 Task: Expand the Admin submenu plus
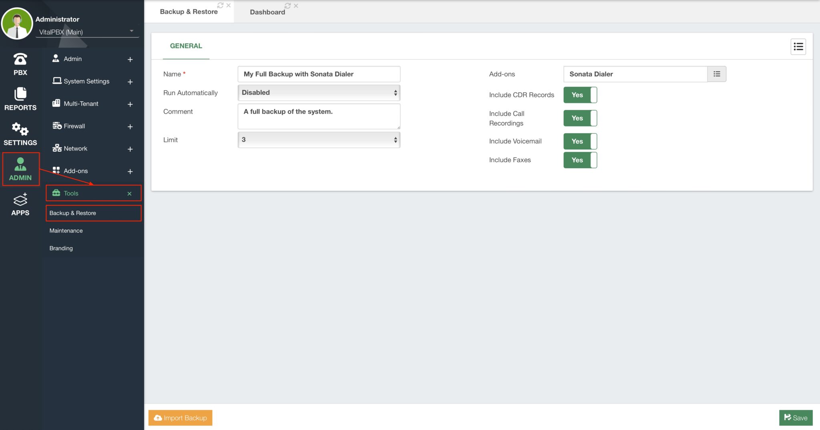tap(130, 59)
